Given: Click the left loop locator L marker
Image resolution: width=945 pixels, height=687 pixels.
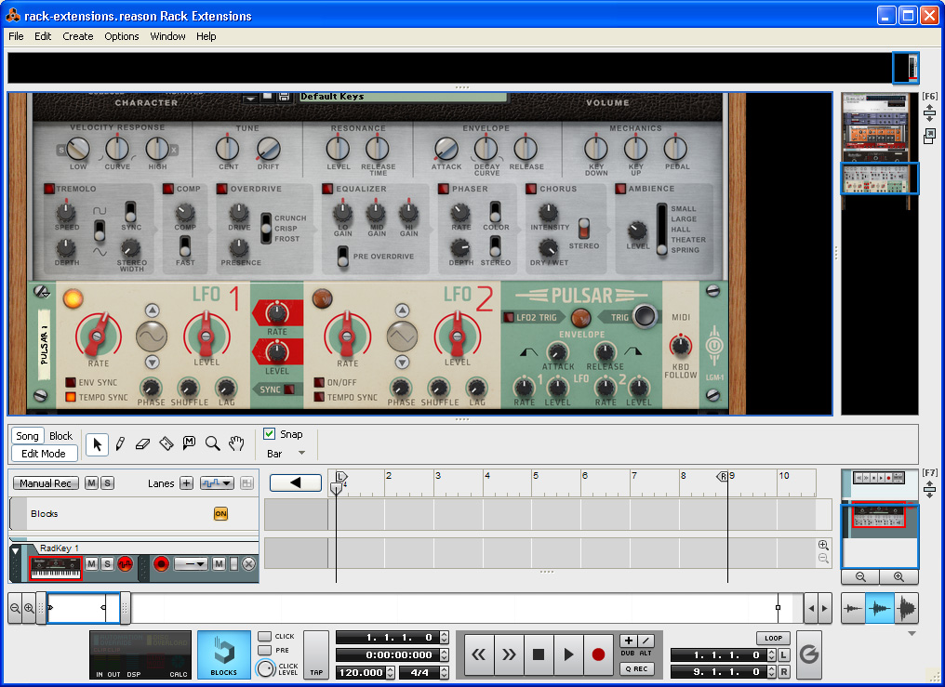Looking at the screenshot, I should pos(340,476).
